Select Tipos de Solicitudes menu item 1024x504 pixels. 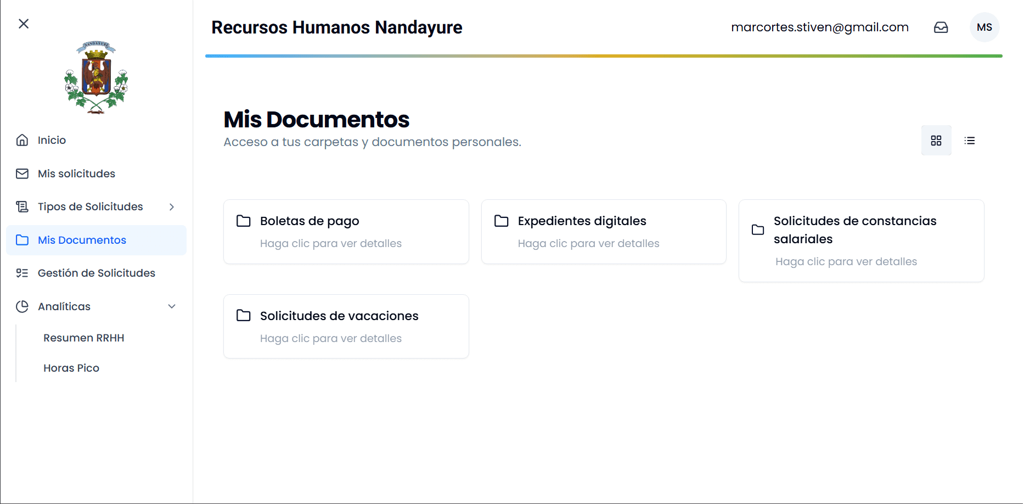pos(96,206)
